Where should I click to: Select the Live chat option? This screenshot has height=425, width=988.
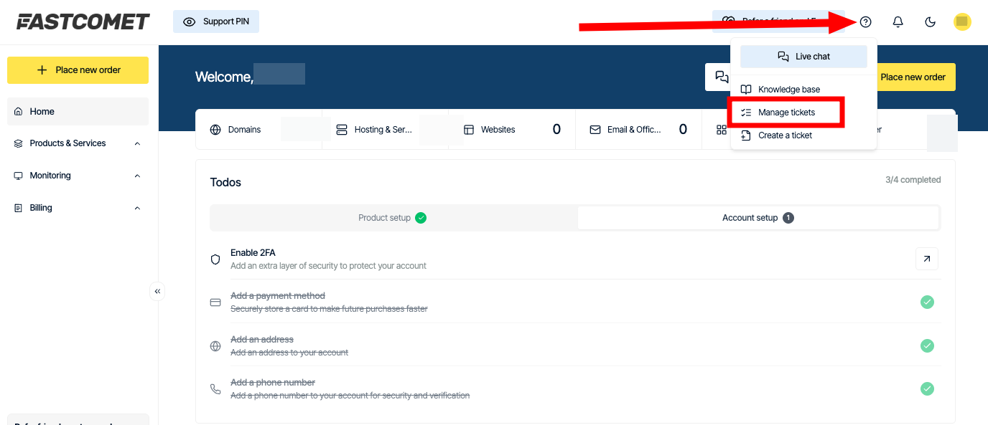click(x=803, y=56)
